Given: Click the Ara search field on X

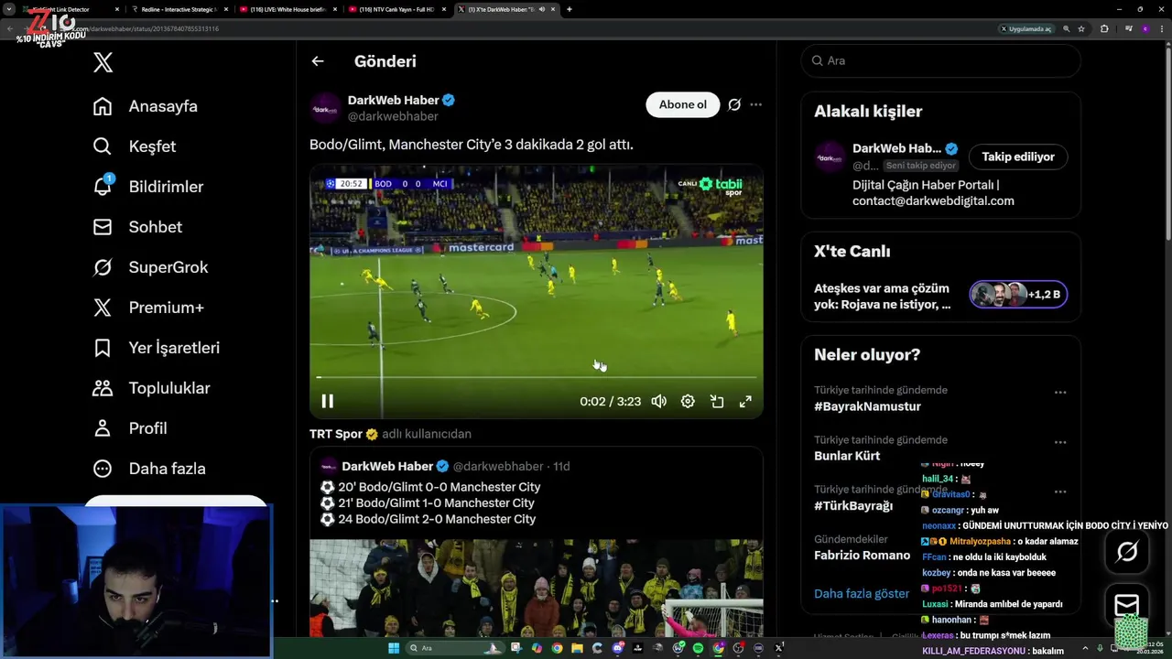Looking at the screenshot, I should (x=941, y=60).
